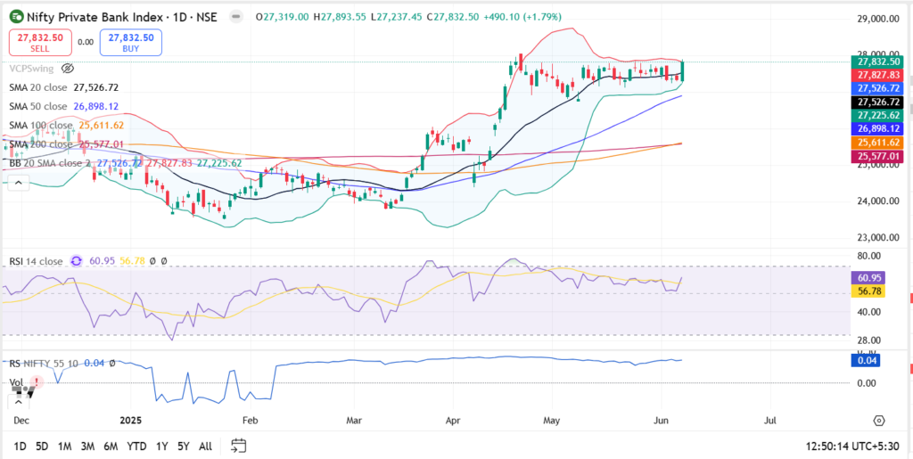Click the green Nifty Private Bank symbol logo
Image resolution: width=913 pixels, height=459 pixels.
16,17
